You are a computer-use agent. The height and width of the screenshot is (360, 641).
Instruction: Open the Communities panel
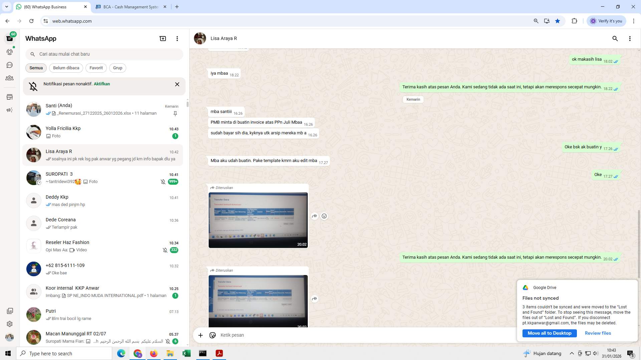10,78
